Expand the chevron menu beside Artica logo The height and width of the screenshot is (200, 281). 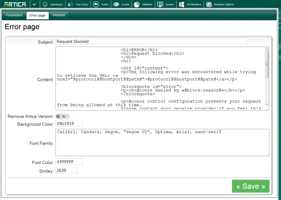(x=34, y=4)
